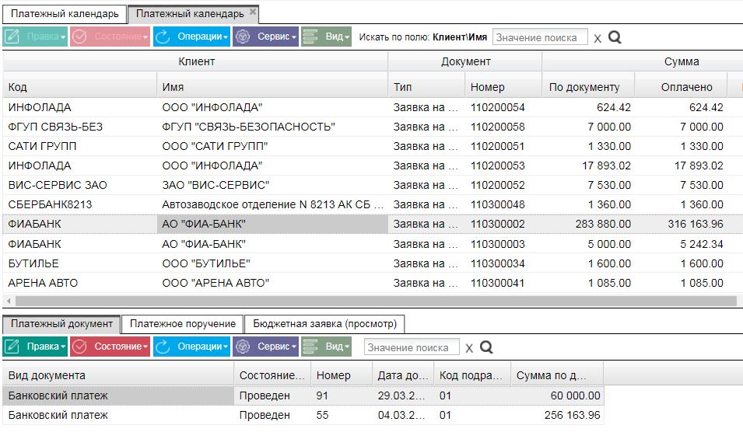743x432 pixels.
Task: Click the magnifier search icon in lower toolbar
Action: click(486, 347)
